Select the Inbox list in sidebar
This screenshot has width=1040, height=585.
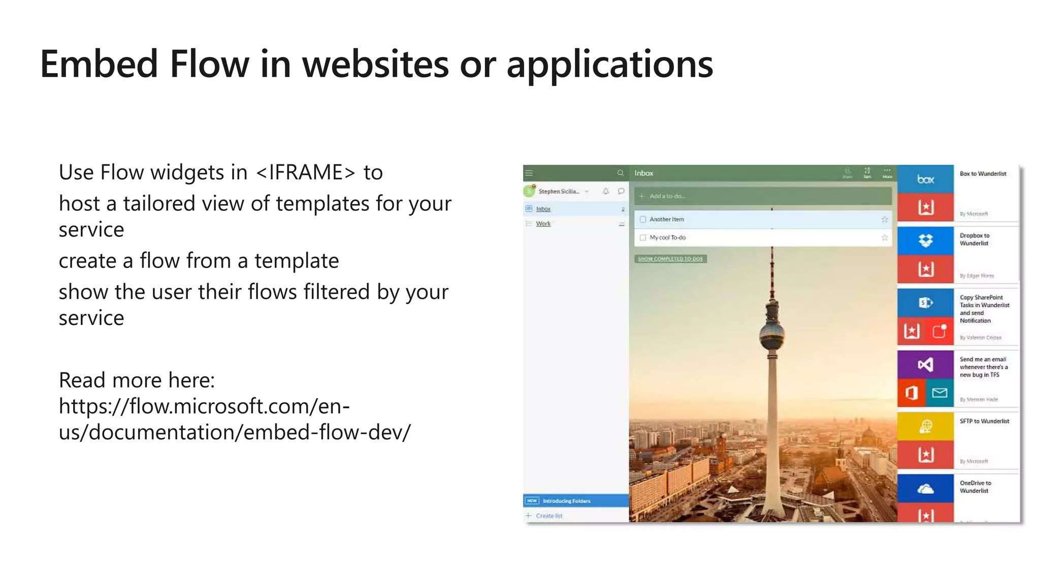[x=543, y=209]
